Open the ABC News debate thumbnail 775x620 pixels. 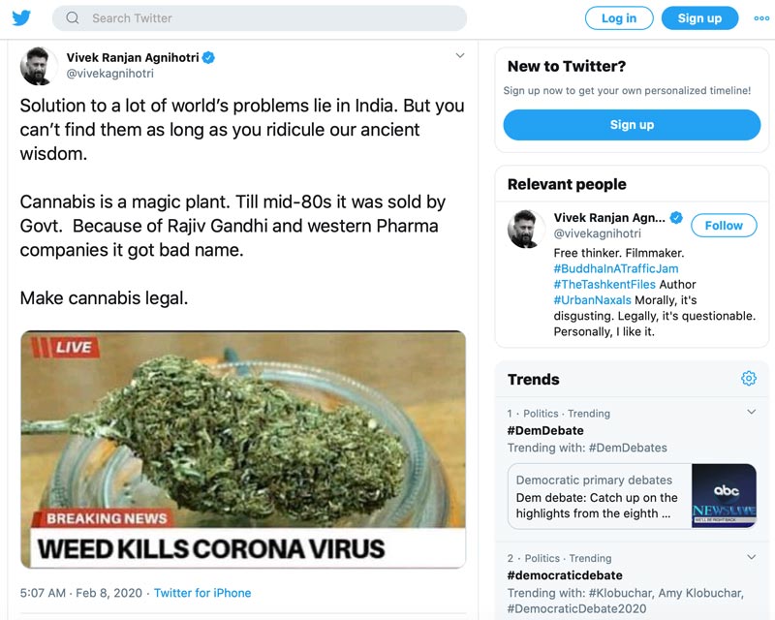point(724,496)
